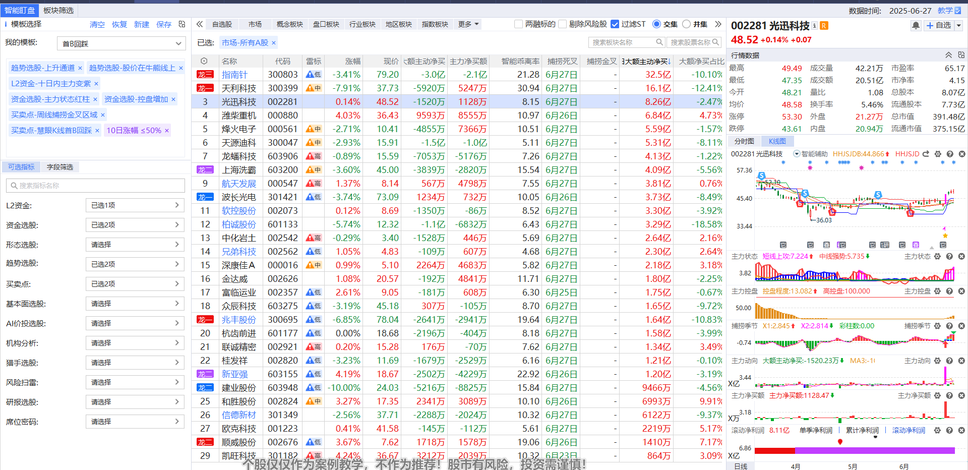Click 清空 to clear the template
Image resolution: width=968 pixels, height=470 pixels.
[x=97, y=24]
